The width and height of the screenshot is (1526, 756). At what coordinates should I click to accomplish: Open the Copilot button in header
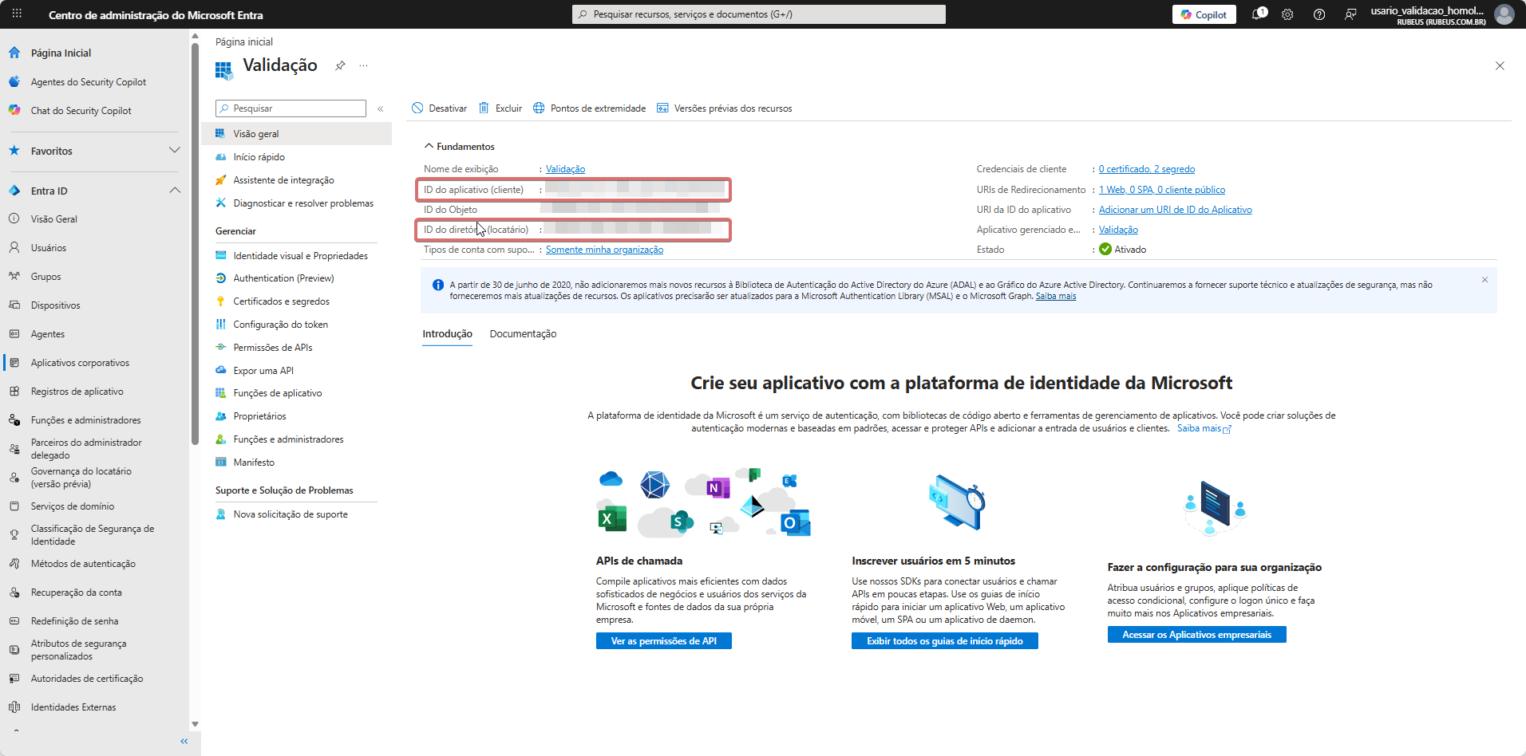[1204, 14]
